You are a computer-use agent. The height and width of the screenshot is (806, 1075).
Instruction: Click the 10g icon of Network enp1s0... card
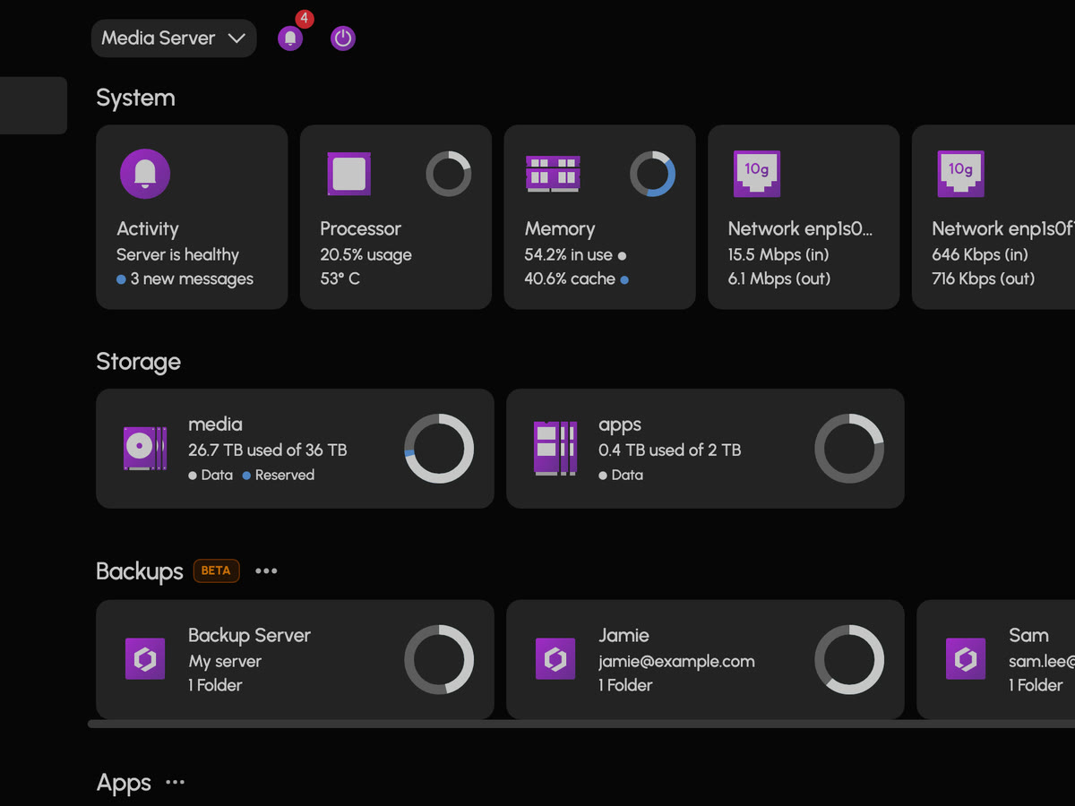757,174
